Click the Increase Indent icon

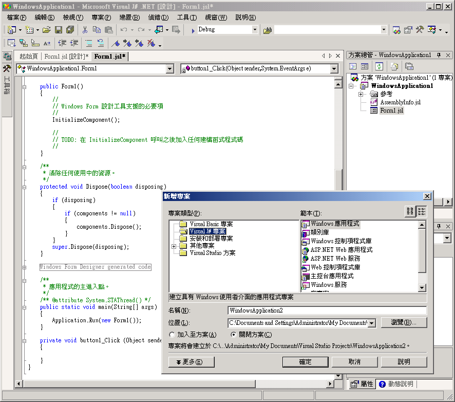[x=74, y=43]
